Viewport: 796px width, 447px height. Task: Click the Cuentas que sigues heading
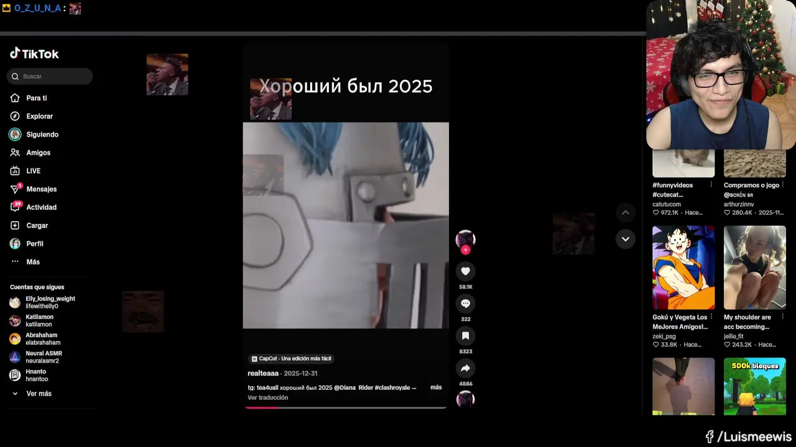pyautogui.click(x=37, y=287)
